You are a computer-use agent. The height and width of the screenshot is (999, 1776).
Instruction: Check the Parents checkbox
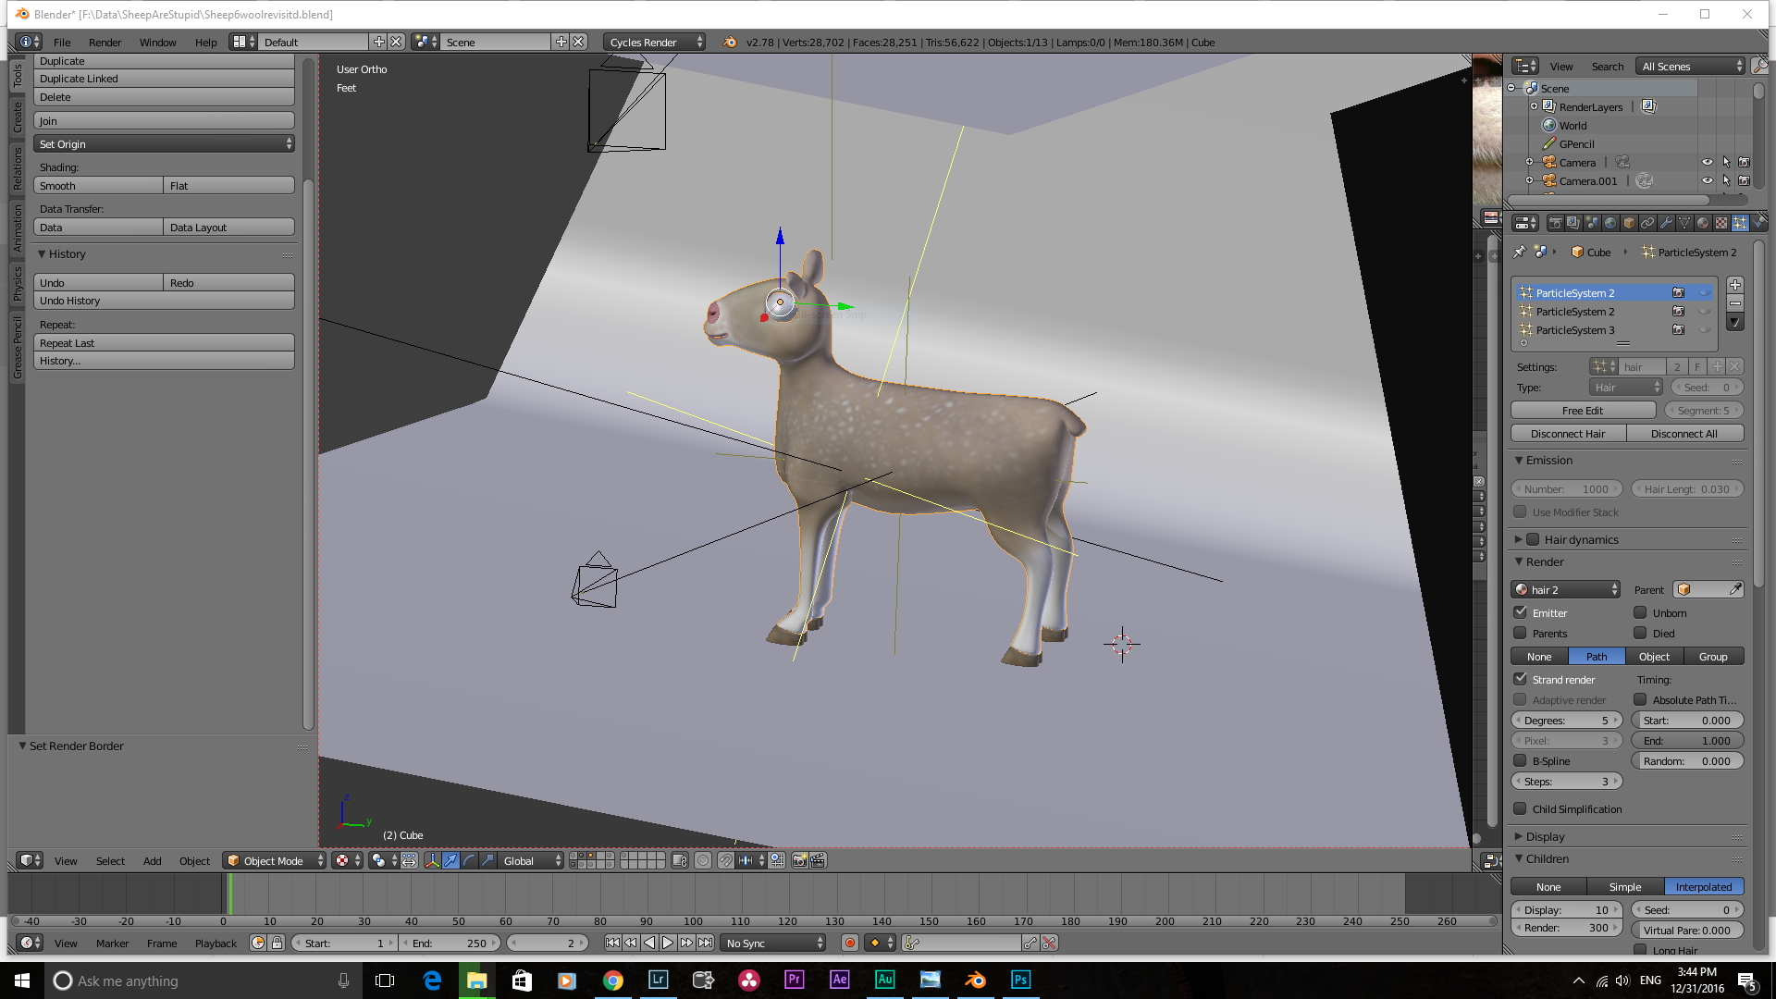click(x=1520, y=633)
